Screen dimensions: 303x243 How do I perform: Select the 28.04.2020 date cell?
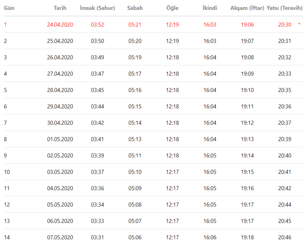tap(60, 90)
